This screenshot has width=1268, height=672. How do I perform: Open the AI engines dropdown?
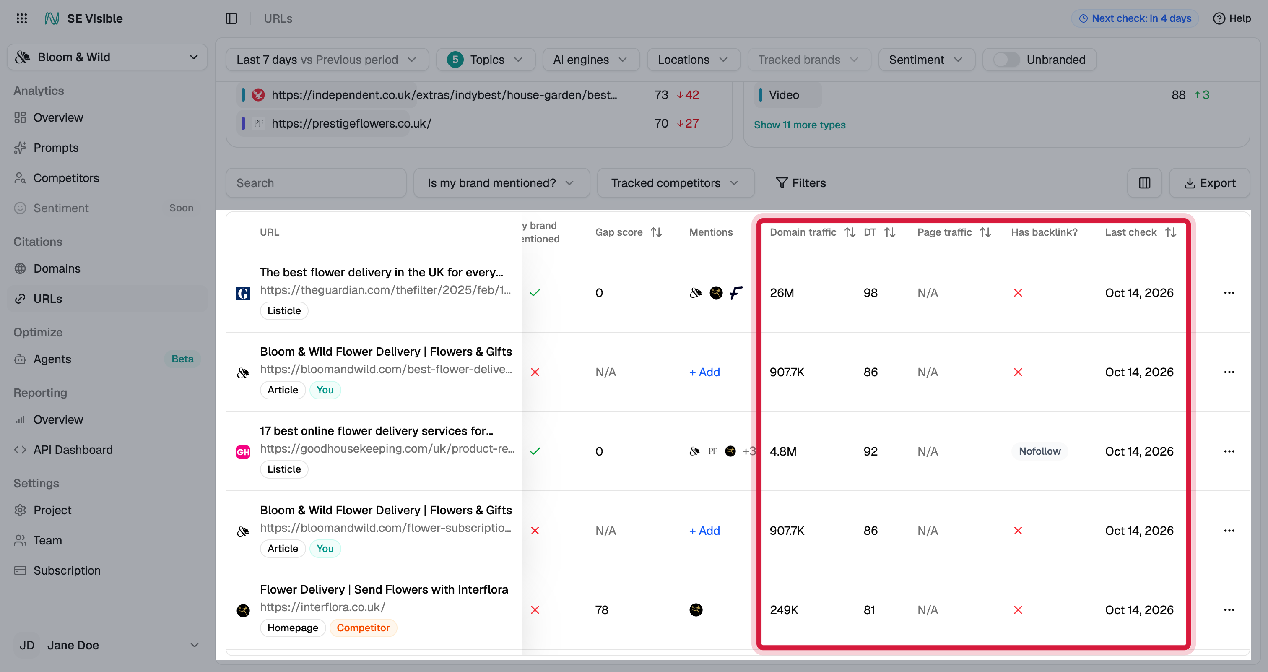coord(591,60)
